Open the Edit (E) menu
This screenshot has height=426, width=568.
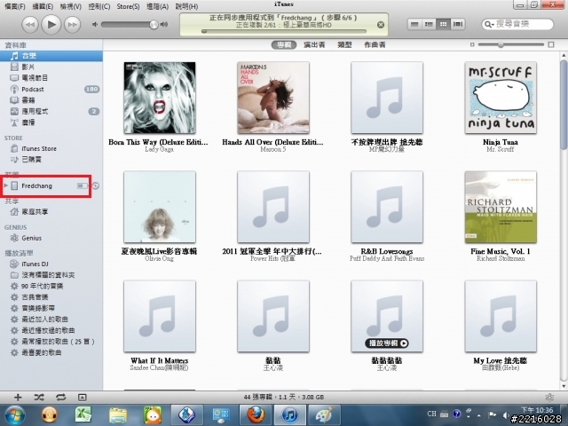click(43, 6)
